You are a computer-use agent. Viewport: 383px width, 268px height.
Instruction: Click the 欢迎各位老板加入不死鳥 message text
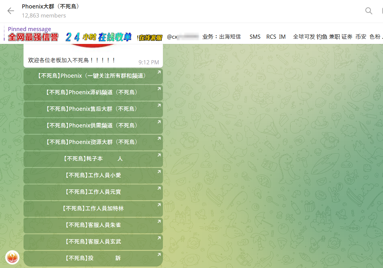pyautogui.click(x=72, y=60)
